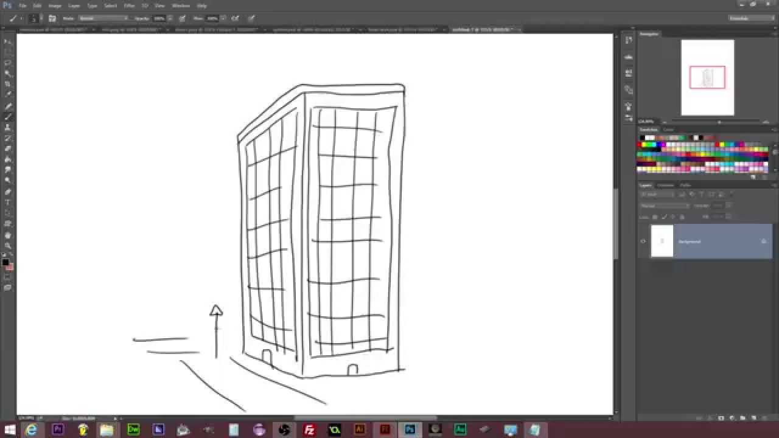Open the blend Mode dropdown in the options bar

point(103,18)
